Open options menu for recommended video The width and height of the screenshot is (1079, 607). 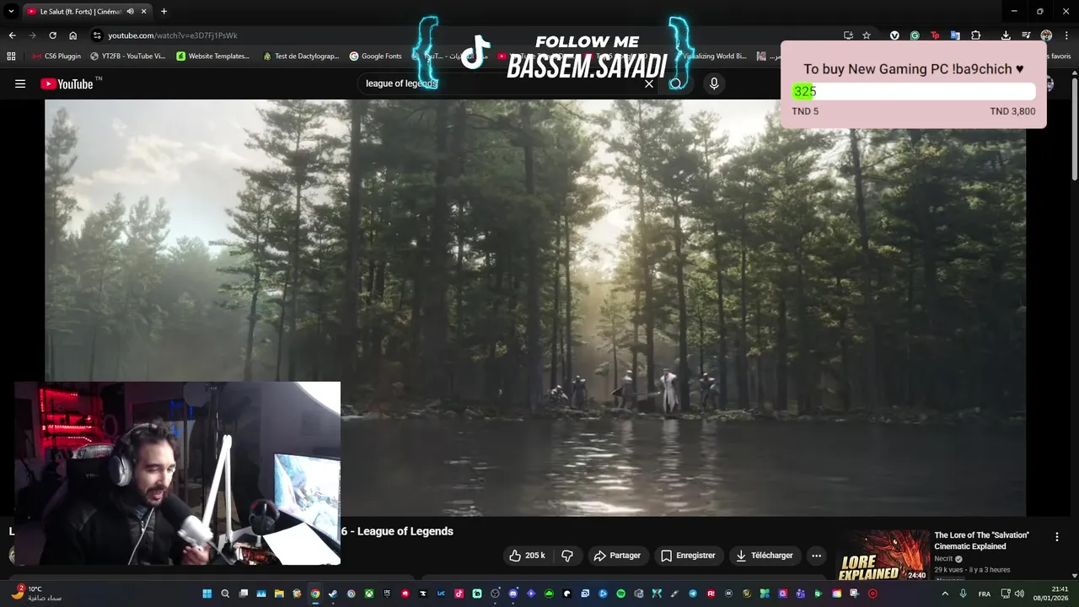click(1056, 537)
